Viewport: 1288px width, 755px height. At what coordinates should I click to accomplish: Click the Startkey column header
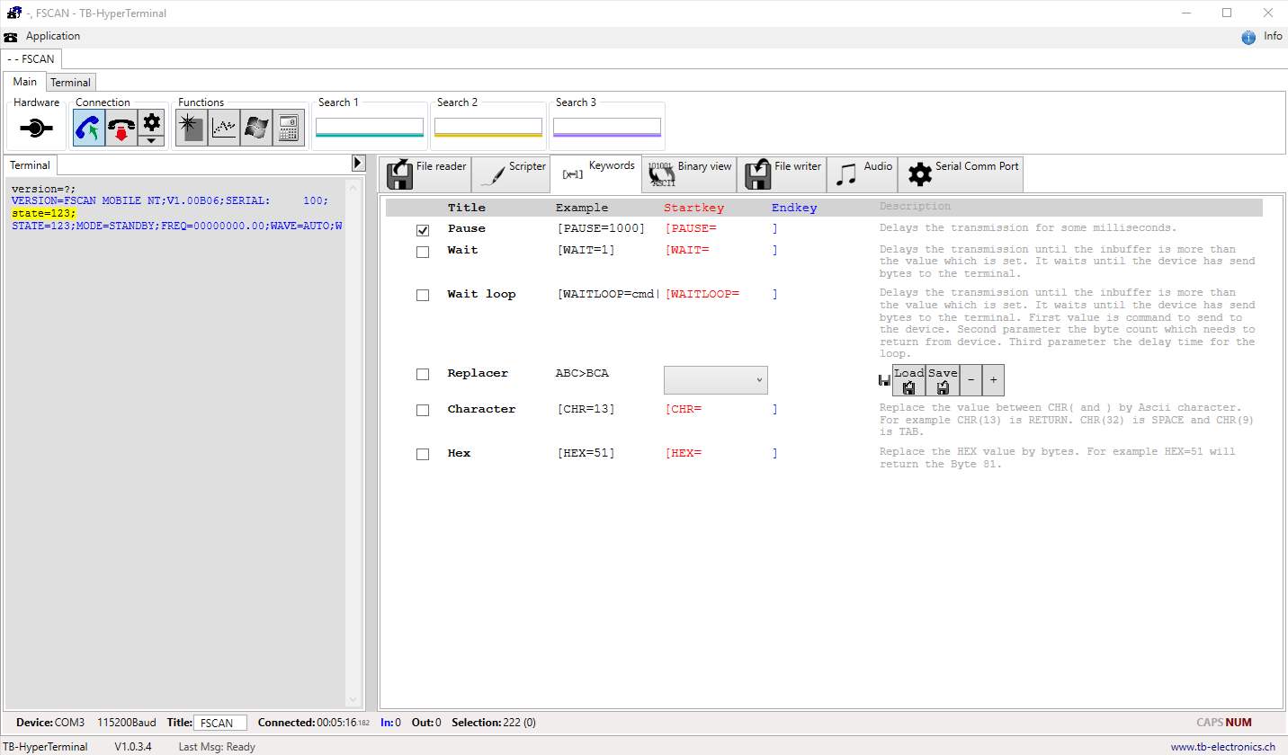click(693, 208)
